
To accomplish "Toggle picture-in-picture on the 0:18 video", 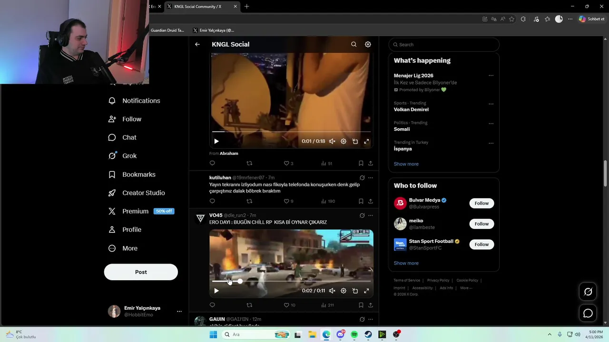I will [355, 141].
